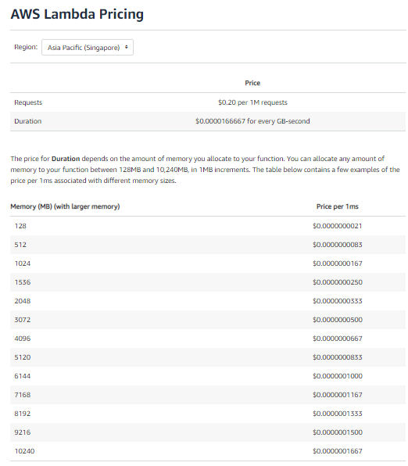Viewport: 408px width, 466px height.
Task: Click the bold Duration word in paragraph
Action: (x=66, y=159)
